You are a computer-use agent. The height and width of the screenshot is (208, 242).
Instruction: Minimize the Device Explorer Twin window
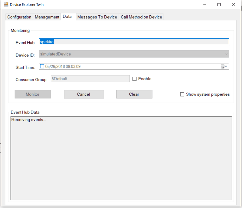pos(205,5)
